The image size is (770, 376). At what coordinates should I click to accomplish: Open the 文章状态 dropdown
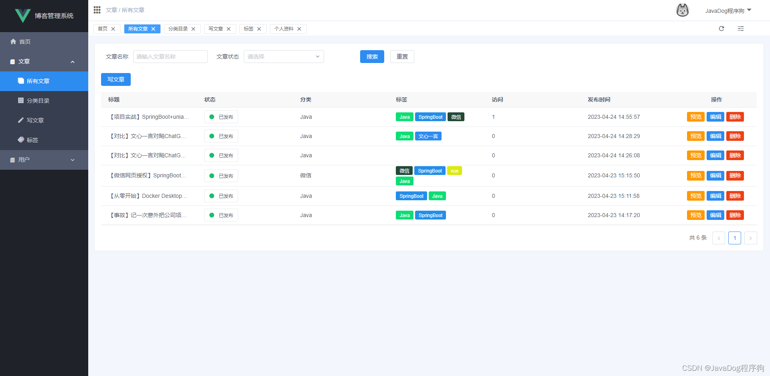(x=284, y=57)
